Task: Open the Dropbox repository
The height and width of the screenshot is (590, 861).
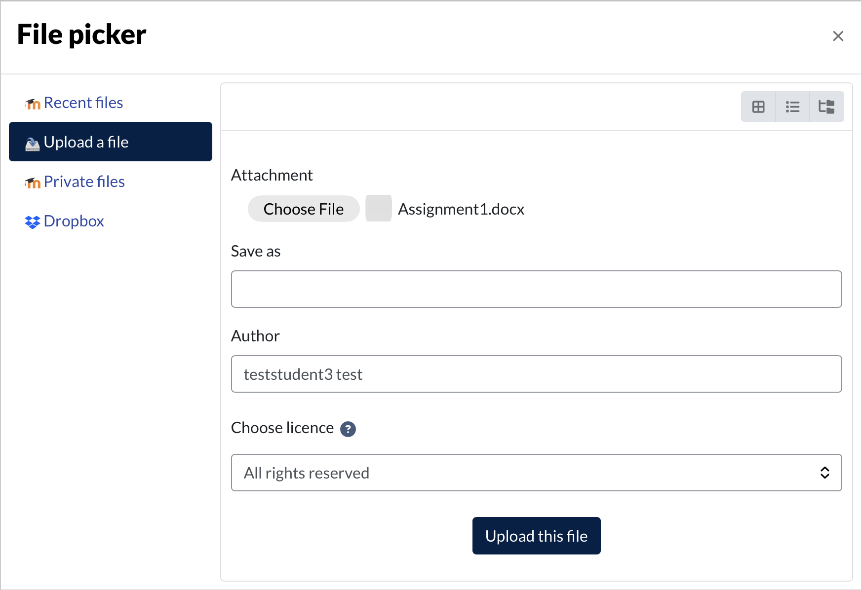Action: pos(74,221)
